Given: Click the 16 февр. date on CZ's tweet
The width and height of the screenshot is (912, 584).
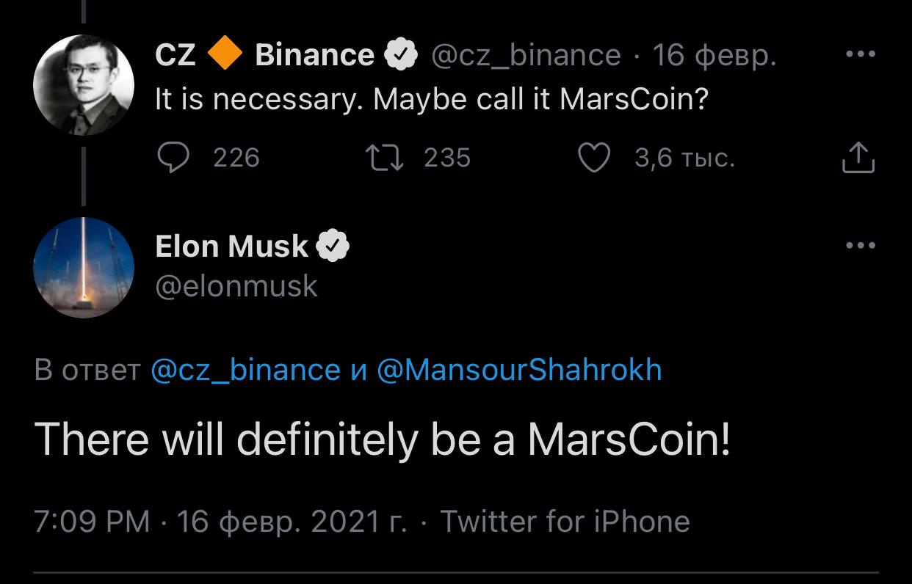Looking at the screenshot, I should [714, 55].
